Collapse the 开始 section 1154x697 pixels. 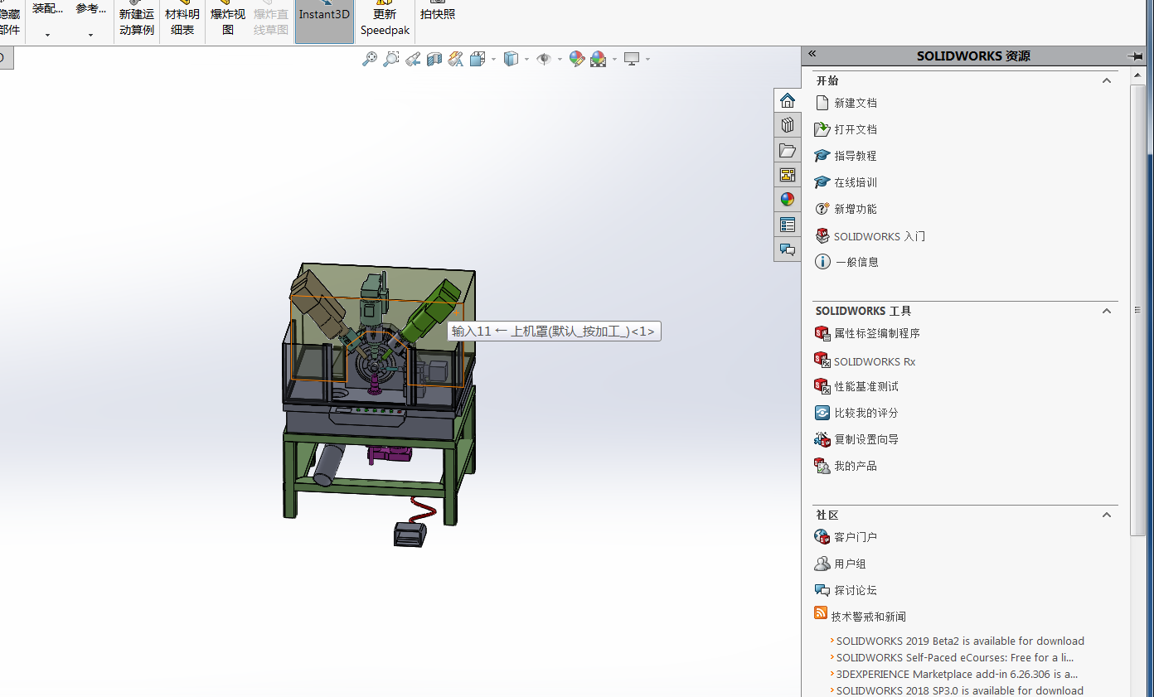click(x=1106, y=80)
